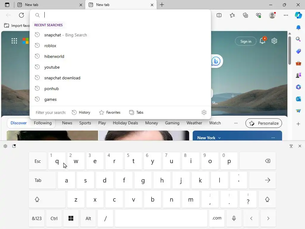Choose the roblox recent search
The height and width of the screenshot is (229, 305).
120,46
